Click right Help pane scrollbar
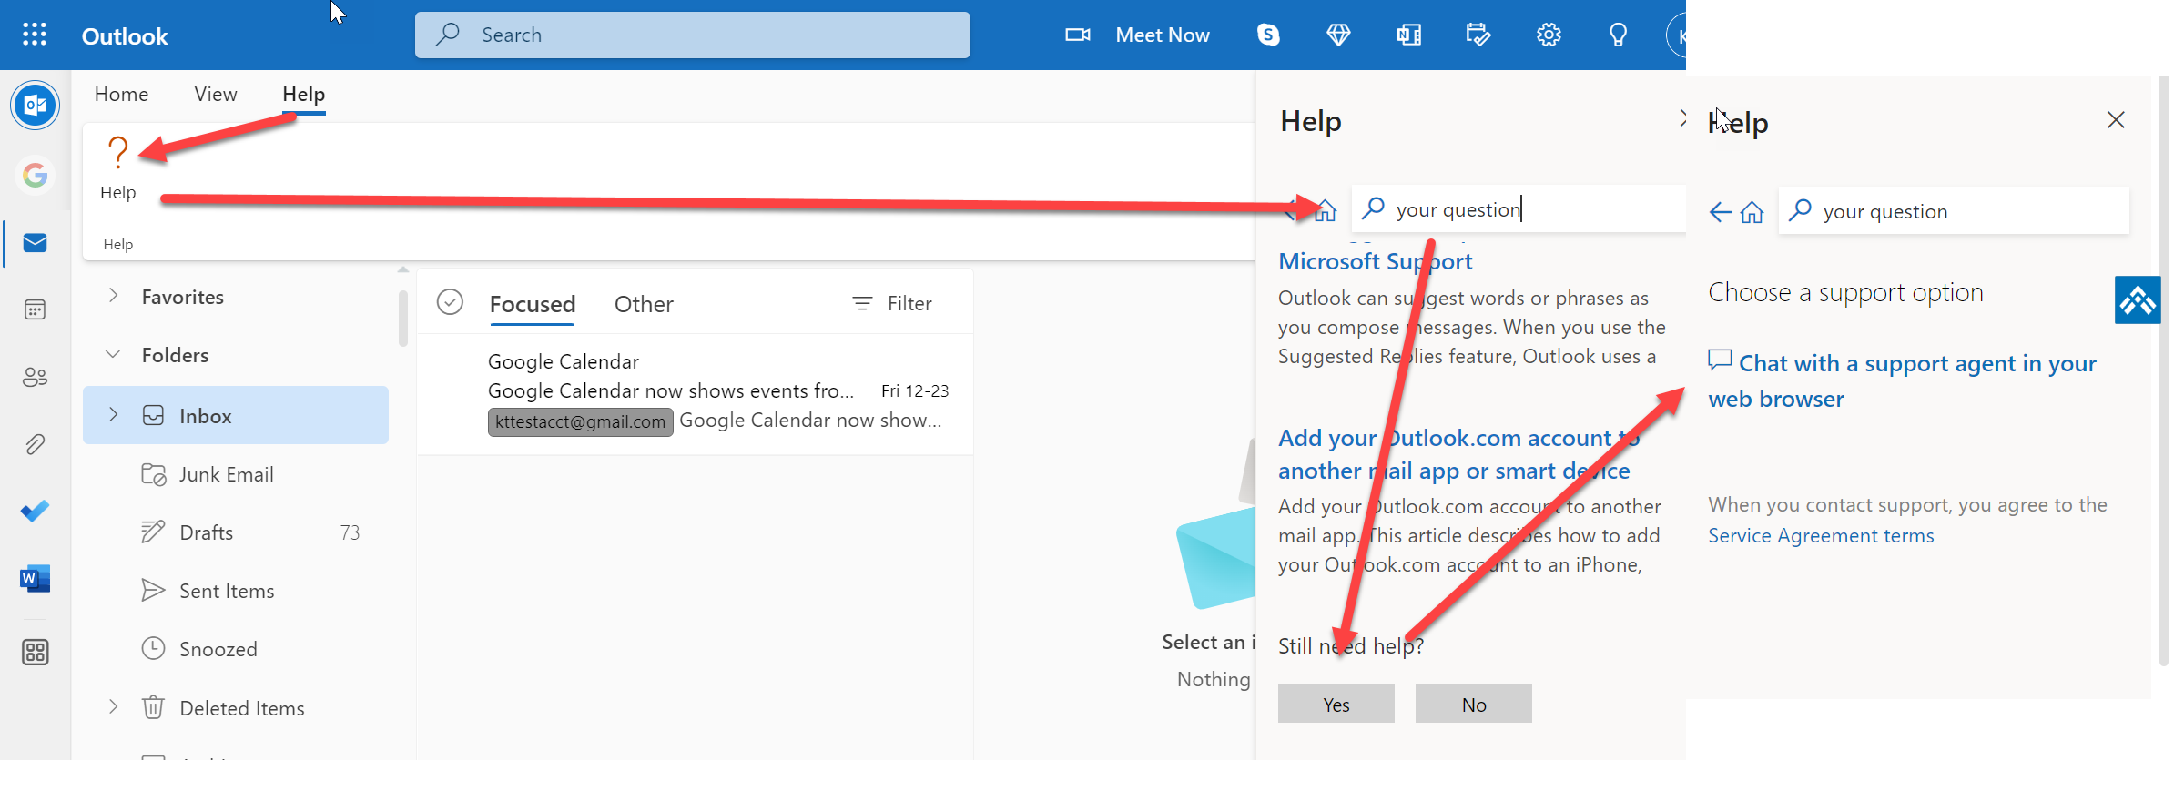 pyautogui.click(x=2163, y=371)
